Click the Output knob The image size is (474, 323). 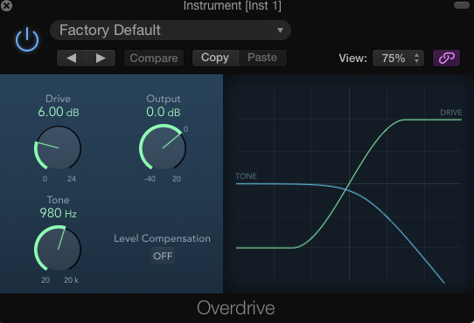tap(163, 148)
